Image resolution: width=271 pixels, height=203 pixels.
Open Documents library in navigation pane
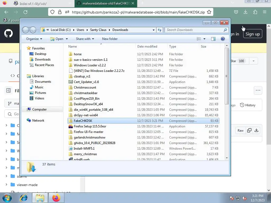coord(43,81)
